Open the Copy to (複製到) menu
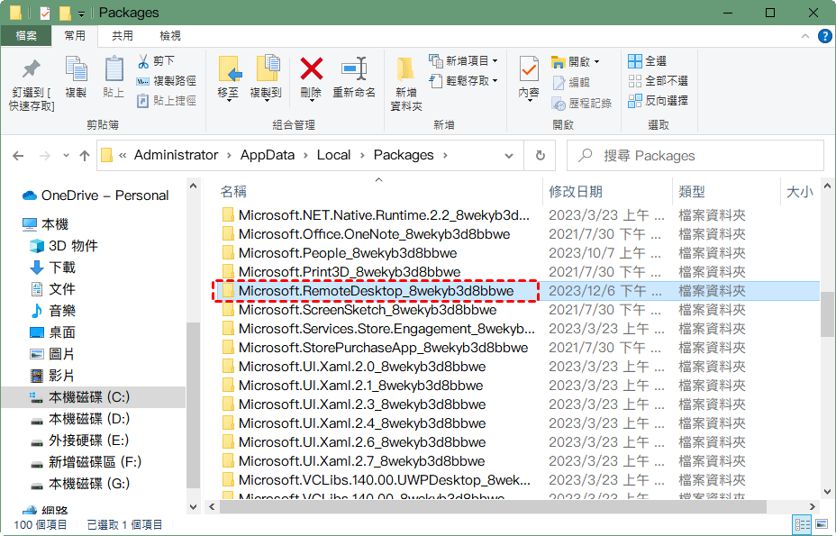This screenshot has height=536, width=836. (266, 77)
